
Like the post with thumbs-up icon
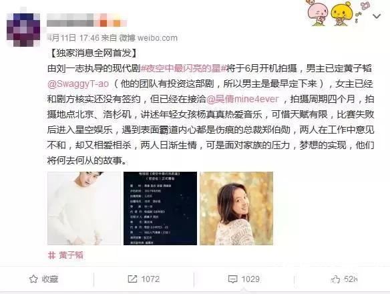coord(335,279)
